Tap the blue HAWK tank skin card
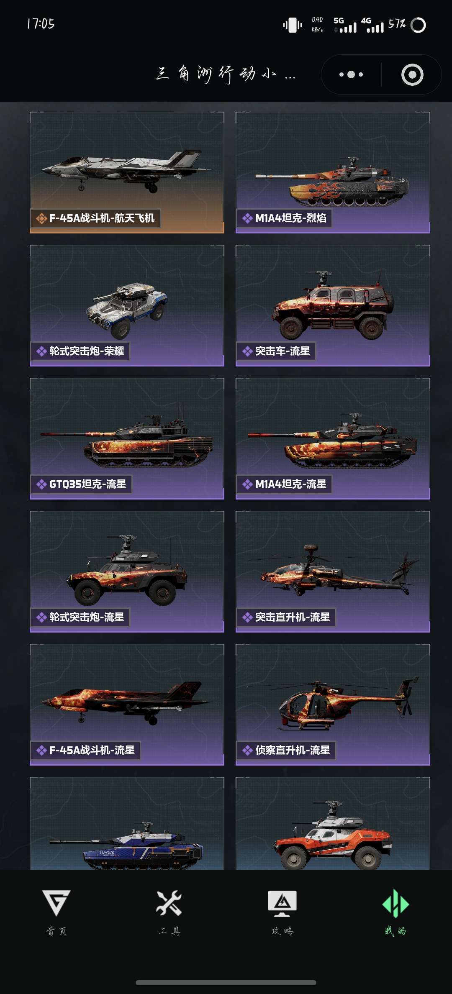 coord(127,823)
